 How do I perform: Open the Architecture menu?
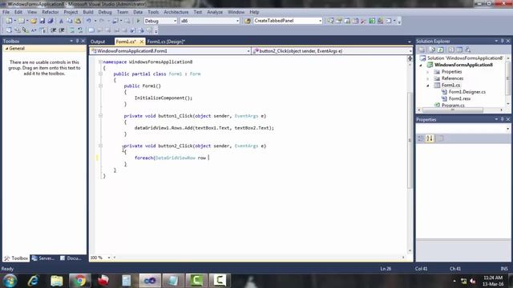(x=176, y=12)
